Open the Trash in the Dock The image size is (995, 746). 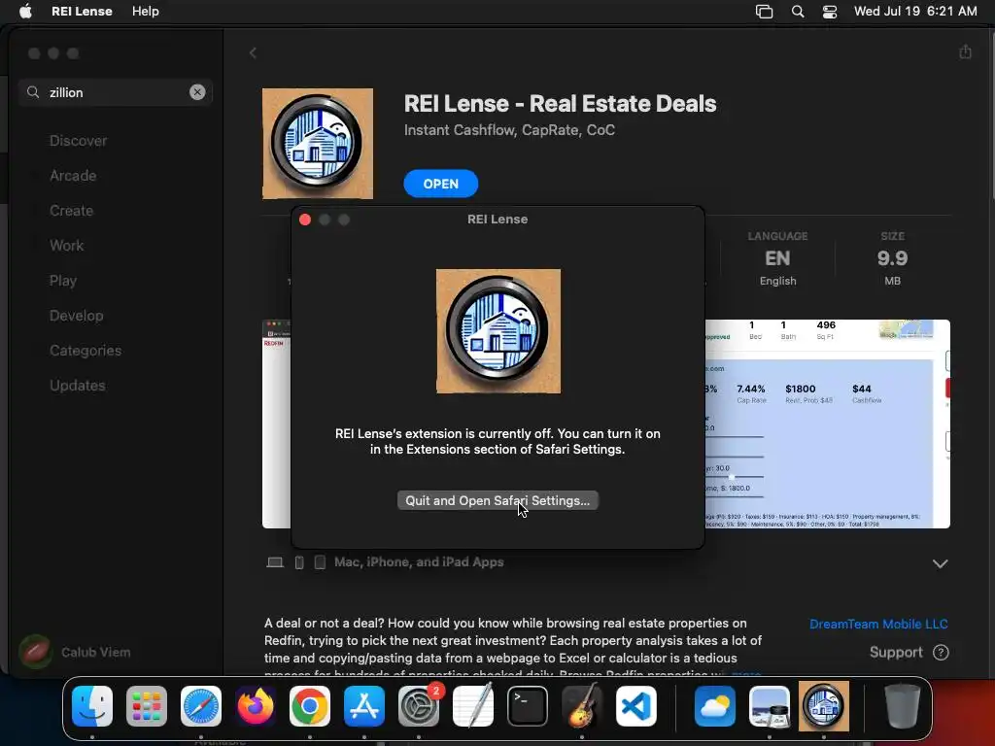903,706
